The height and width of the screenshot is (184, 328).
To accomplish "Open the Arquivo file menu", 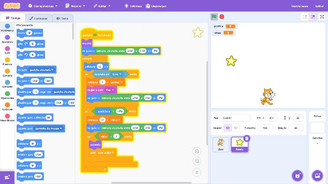I will (x=75, y=6).
